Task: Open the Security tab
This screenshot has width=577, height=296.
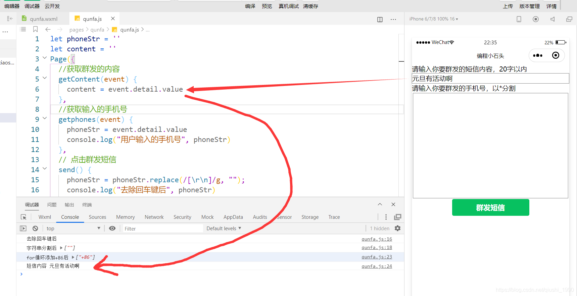Action: 182,217
